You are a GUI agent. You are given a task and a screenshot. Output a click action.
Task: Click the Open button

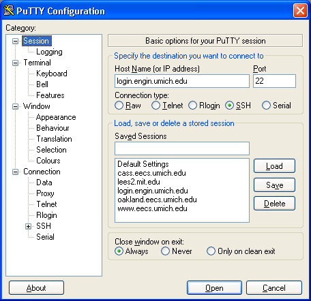[214, 288]
